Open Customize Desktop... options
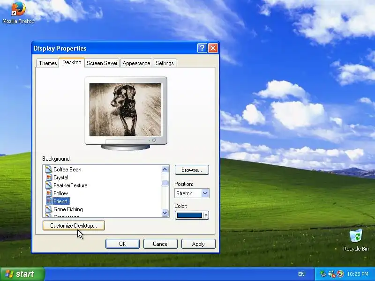 [74, 226]
